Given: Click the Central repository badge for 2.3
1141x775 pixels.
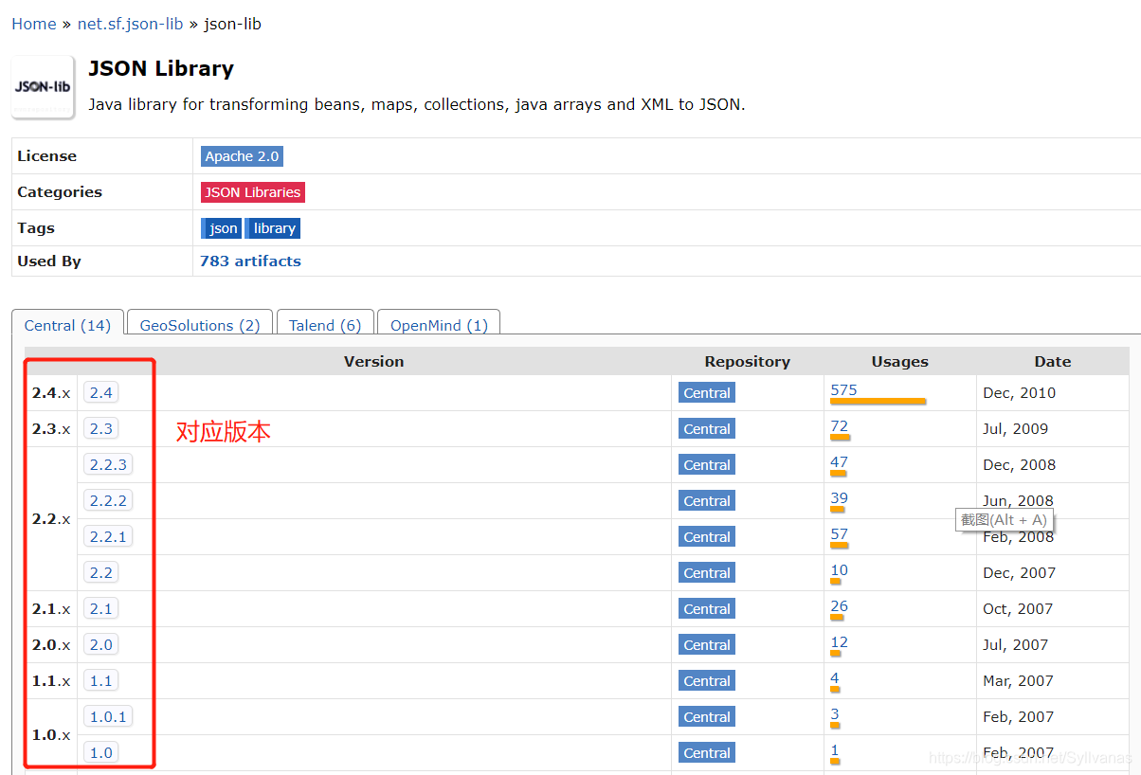Looking at the screenshot, I should [x=707, y=429].
